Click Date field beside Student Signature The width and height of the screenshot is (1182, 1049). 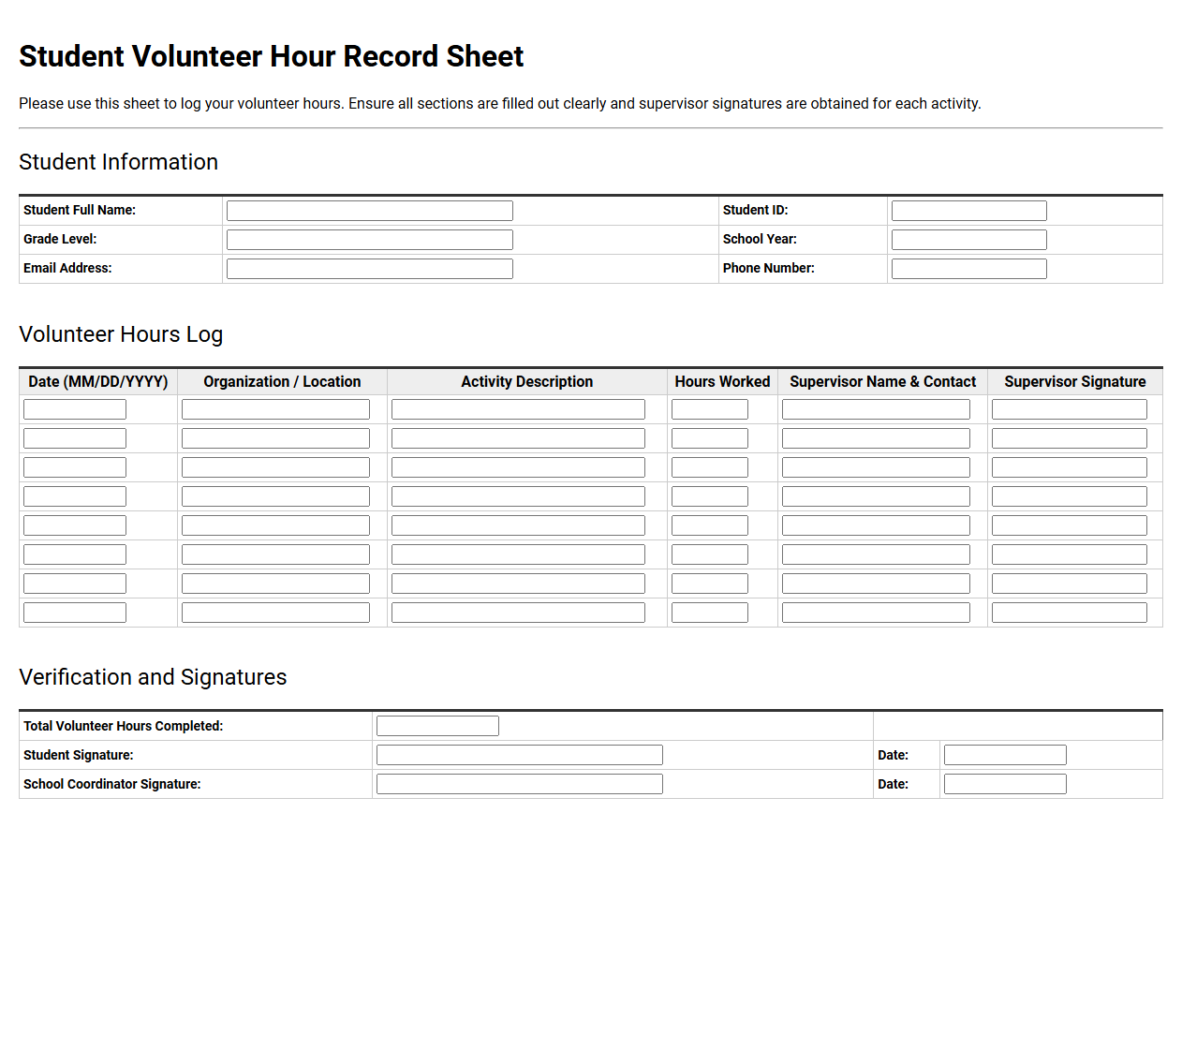point(1005,755)
